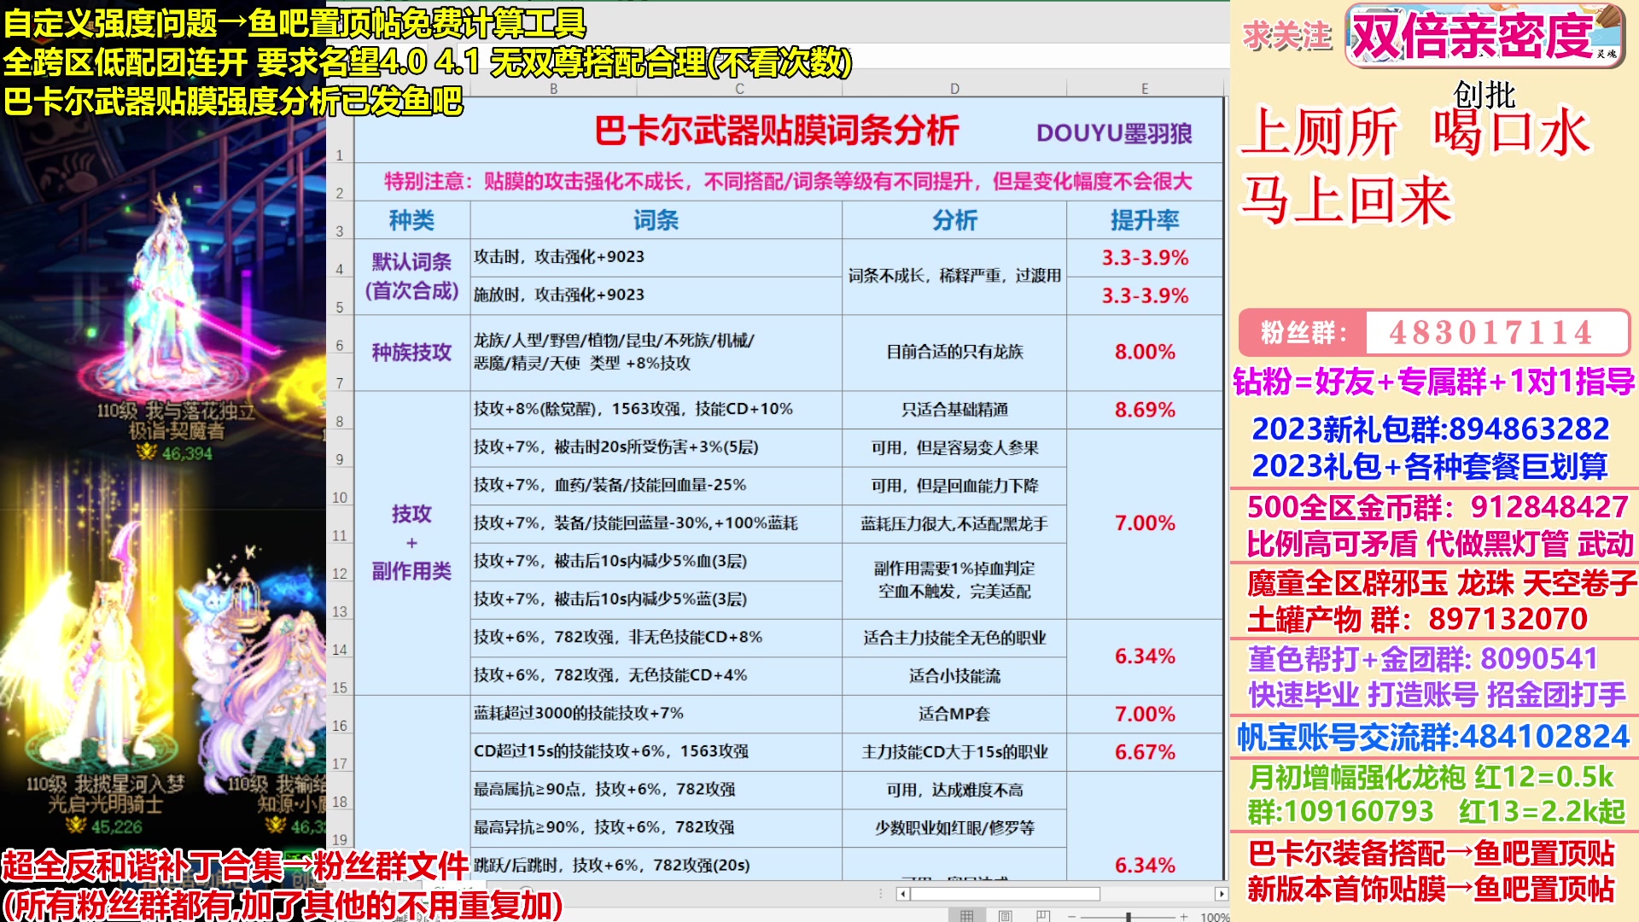Click cell '攻击时，攻击强化+9023'

coord(656,258)
